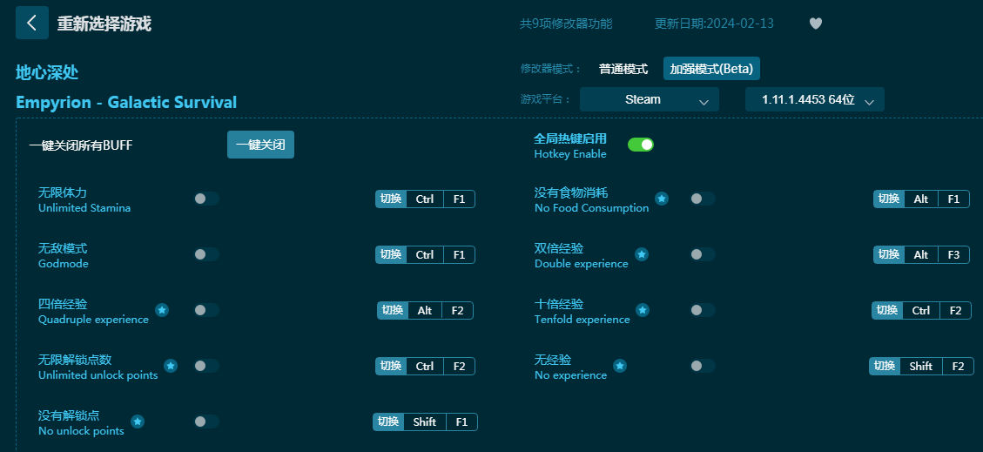Click star badge beside Unlimited unlock points

[171, 366]
